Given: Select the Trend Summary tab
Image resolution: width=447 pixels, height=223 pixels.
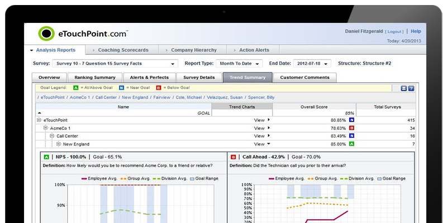Looking at the screenshot, I should pyautogui.click(x=248, y=77).
